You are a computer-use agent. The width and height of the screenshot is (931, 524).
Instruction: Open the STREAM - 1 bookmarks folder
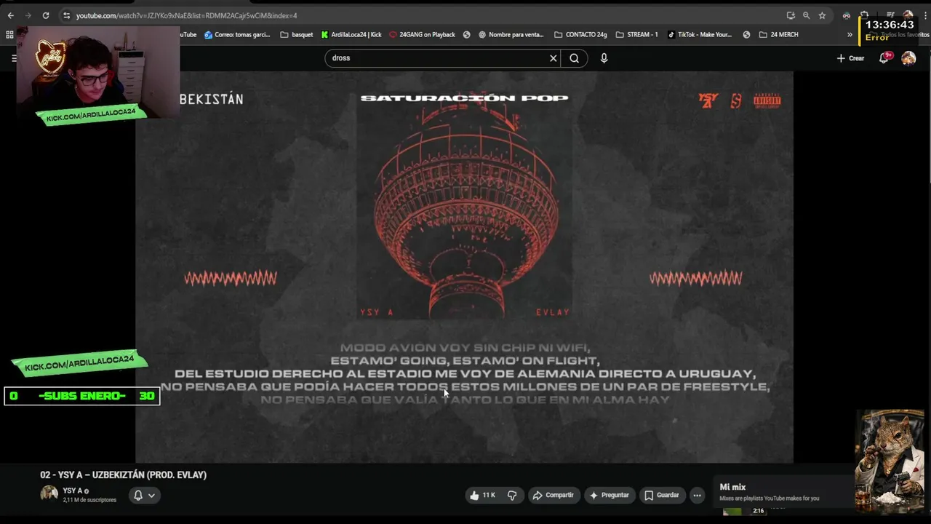tap(636, 34)
